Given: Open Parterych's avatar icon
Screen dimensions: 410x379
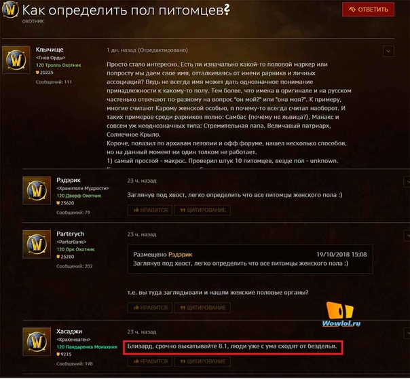Looking at the screenshot, I should [37, 245].
